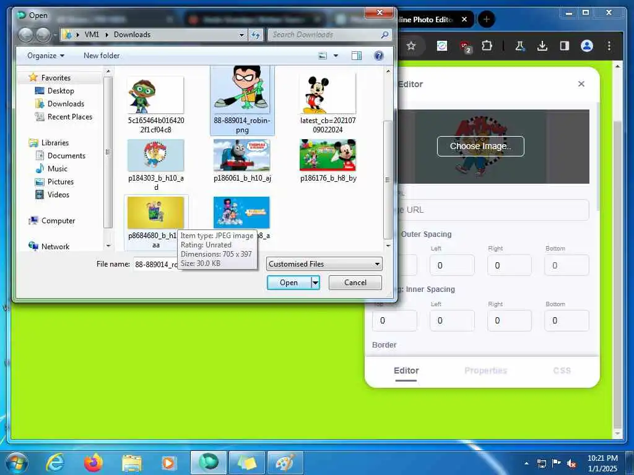Launch Firefox from the taskbar
The height and width of the screenshot is (475, 634).
click(x=93, y=463)
